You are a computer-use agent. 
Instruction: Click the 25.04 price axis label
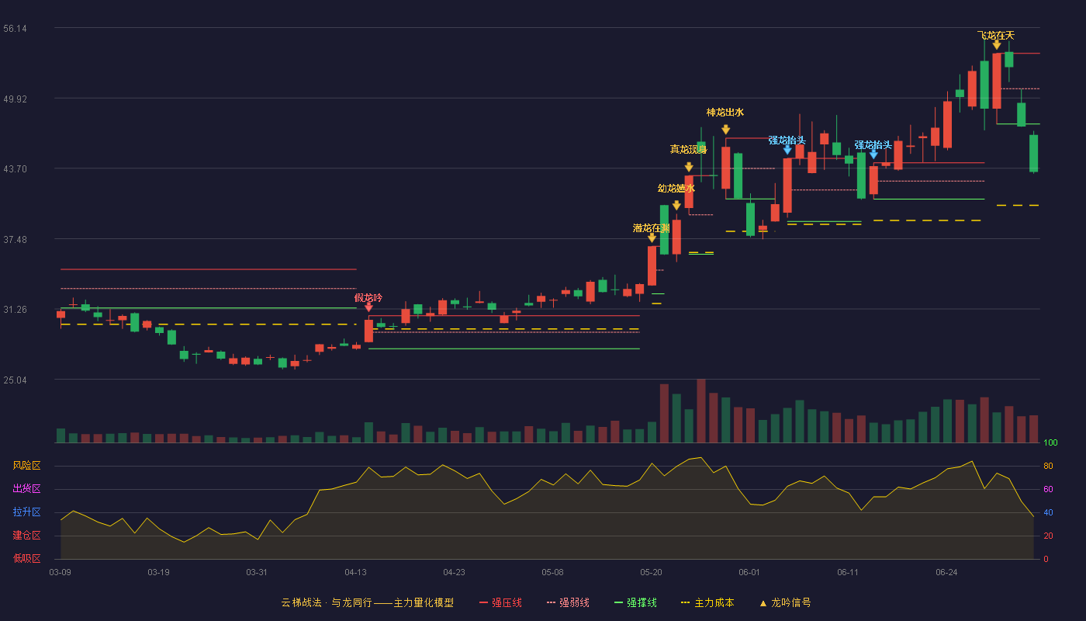point(15,380)
